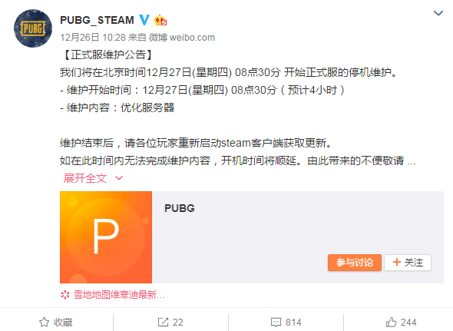
Task: Like the post with thumbs-up icon
Action: tap(391, 322)
